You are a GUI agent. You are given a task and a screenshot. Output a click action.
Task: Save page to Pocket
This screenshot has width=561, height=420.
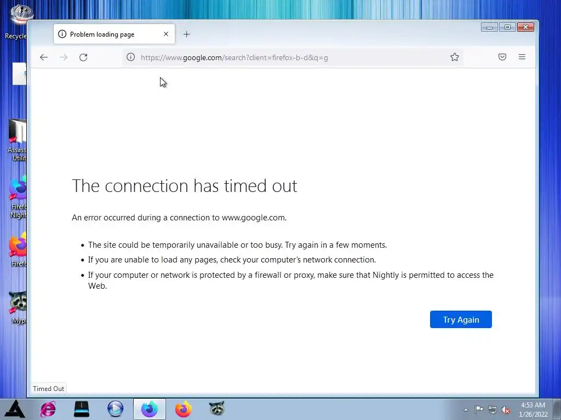(x=502, y=57)
